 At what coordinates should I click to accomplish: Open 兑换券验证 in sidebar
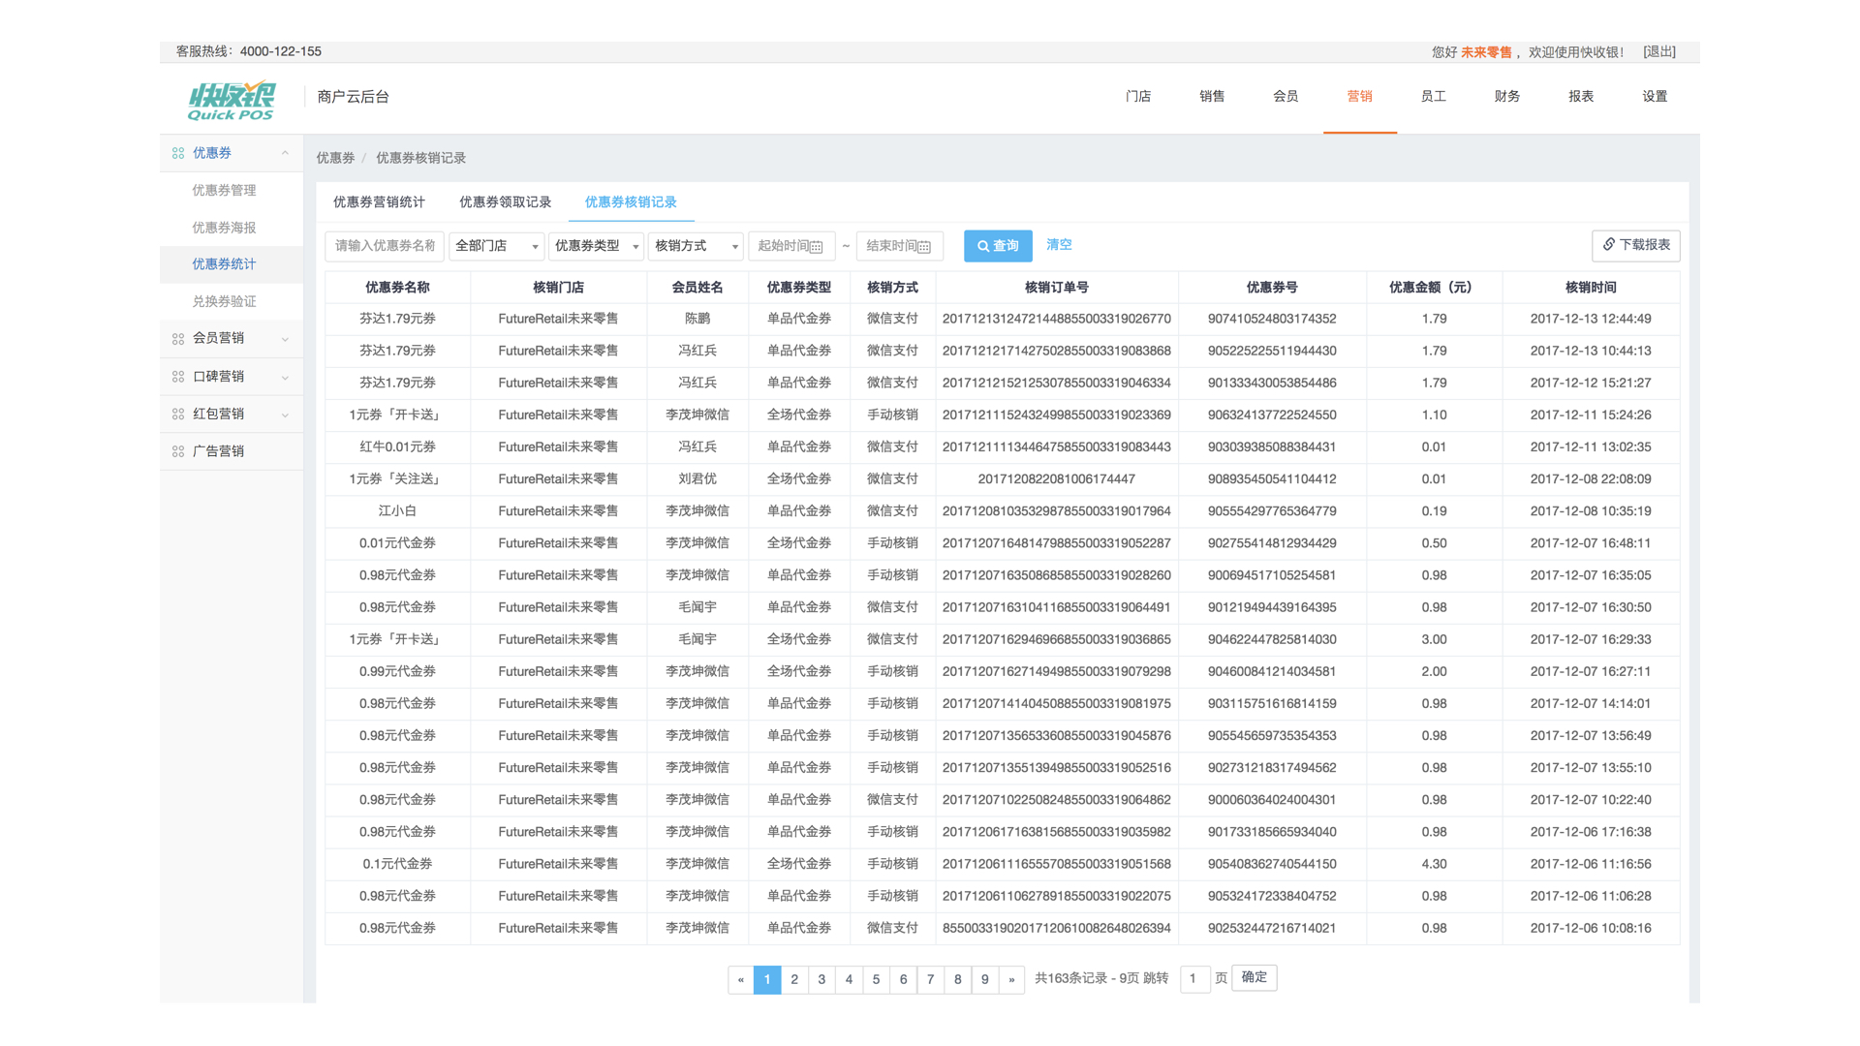(224, 301)
